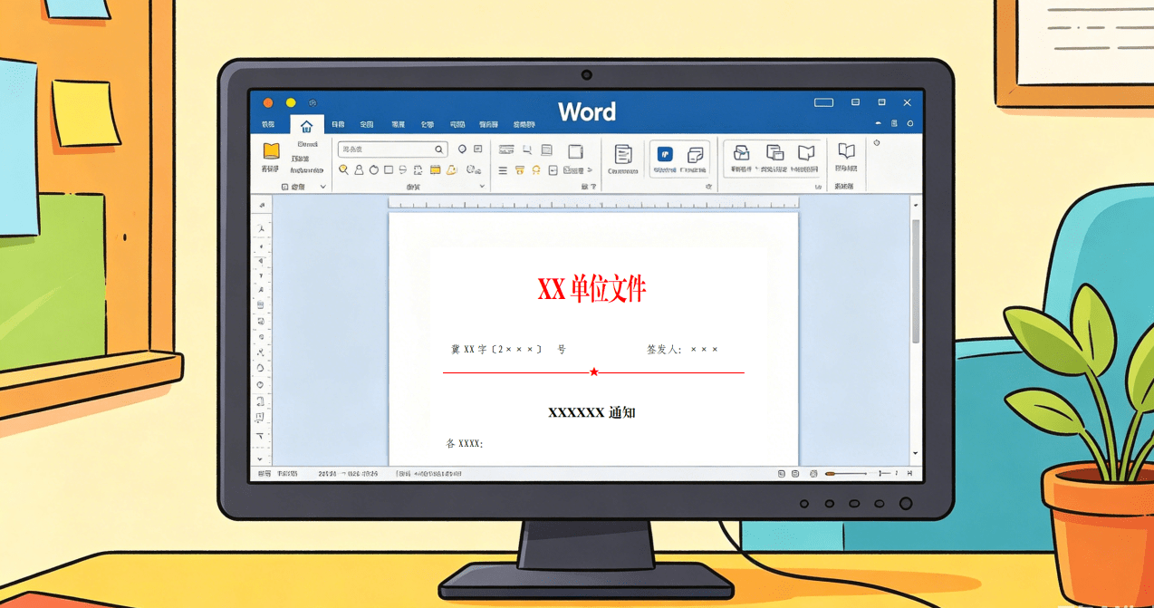Open the Home tab with house icon
Image resolution: width=1154 pixels, height=608 pixels.
click(306, 126)
